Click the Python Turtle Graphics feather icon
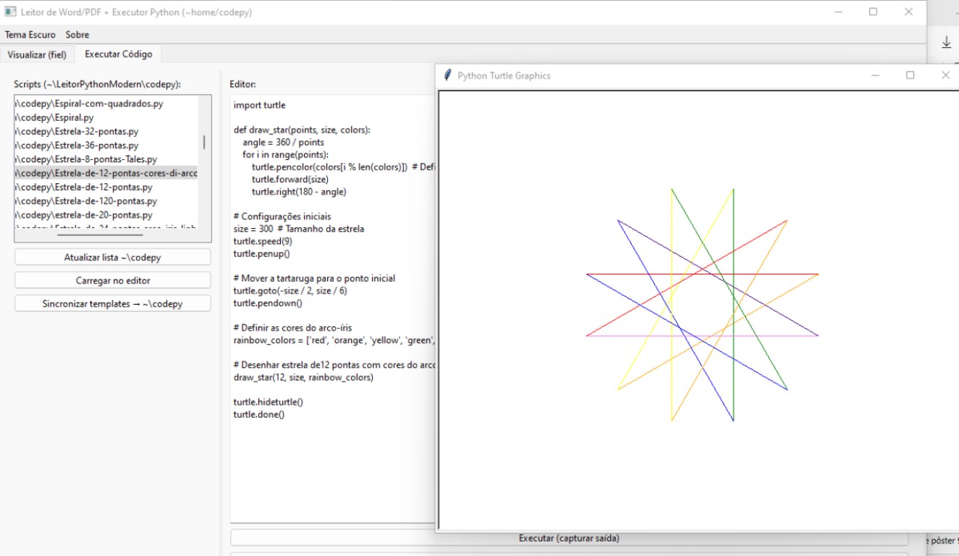 [x=447, y=75]
